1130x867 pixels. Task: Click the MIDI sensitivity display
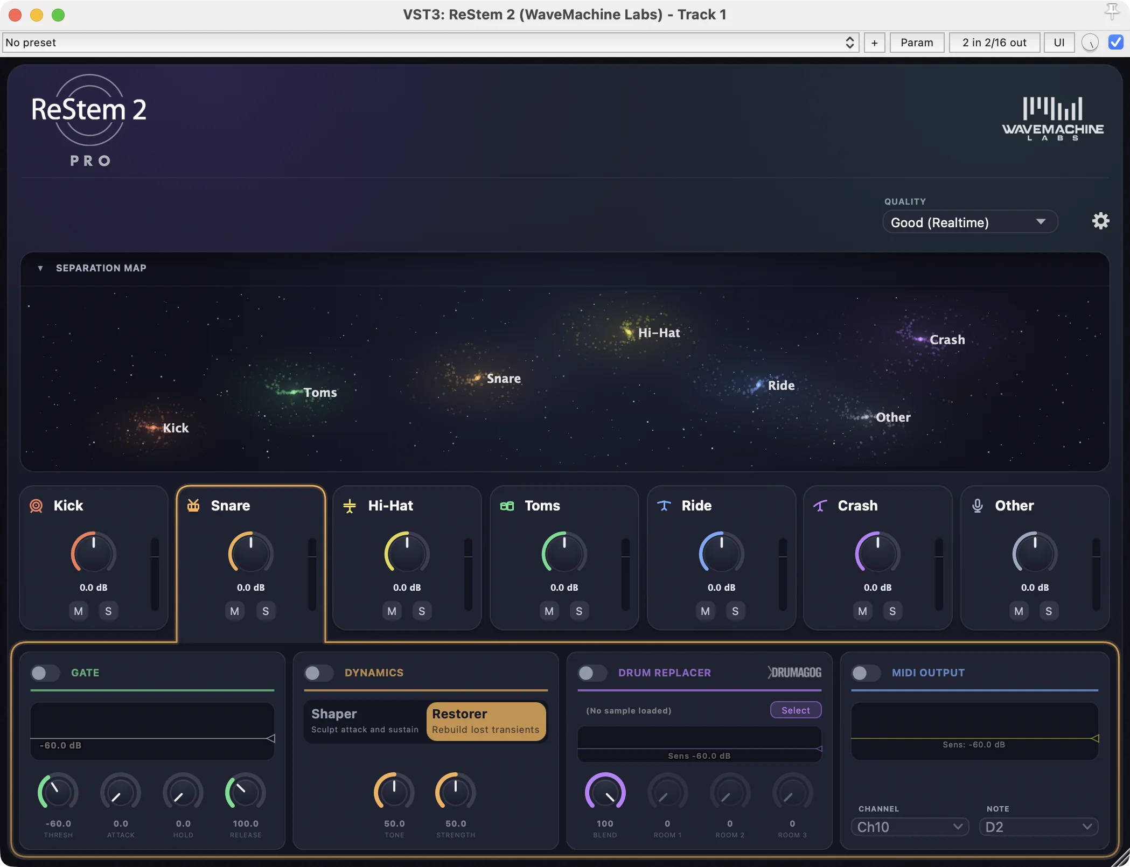click(x=974, y=731)
